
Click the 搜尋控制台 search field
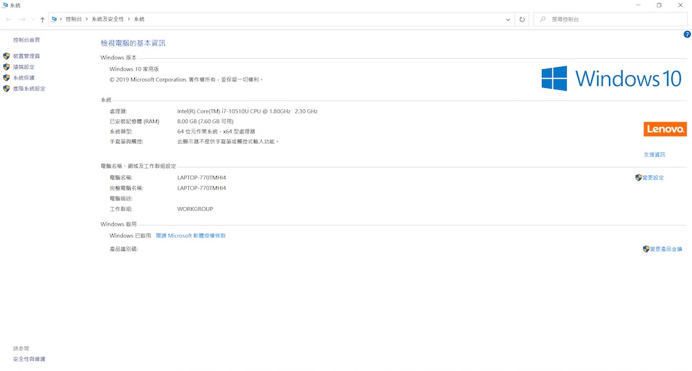(610, 19)
